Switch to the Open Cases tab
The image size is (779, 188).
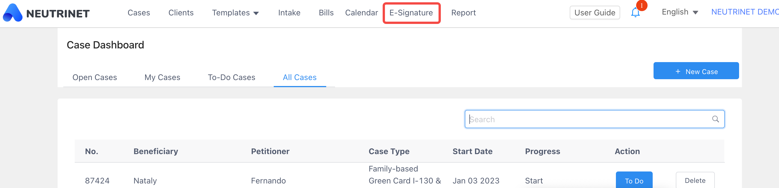pos(95,77)
